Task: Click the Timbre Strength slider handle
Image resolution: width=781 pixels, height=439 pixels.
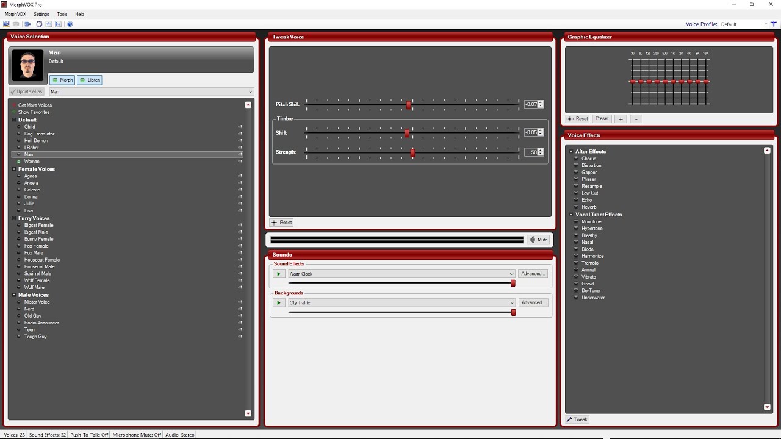Action: click(x=412, y=153)
